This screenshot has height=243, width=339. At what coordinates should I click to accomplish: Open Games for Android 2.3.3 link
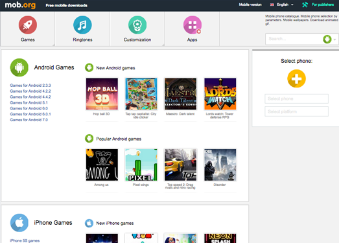[30, 85]
